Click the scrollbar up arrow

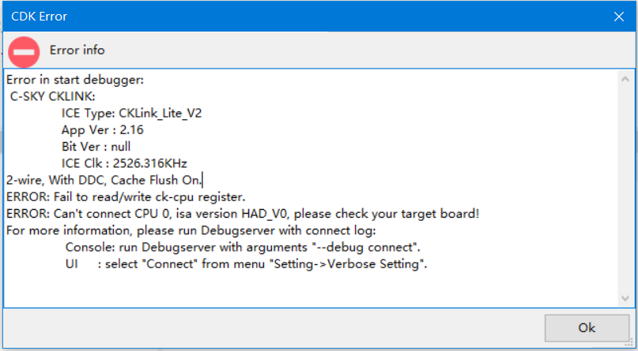click(x=625, y=80)
